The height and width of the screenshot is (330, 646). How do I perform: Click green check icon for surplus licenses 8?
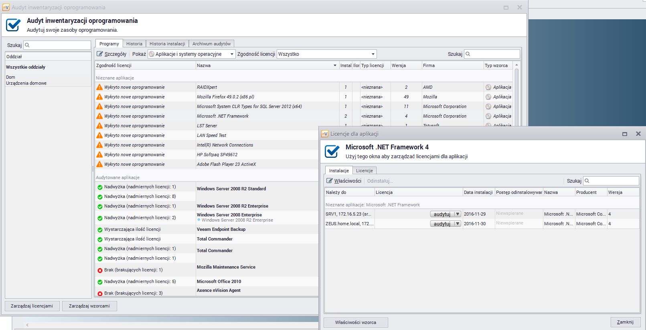[100, 197]
